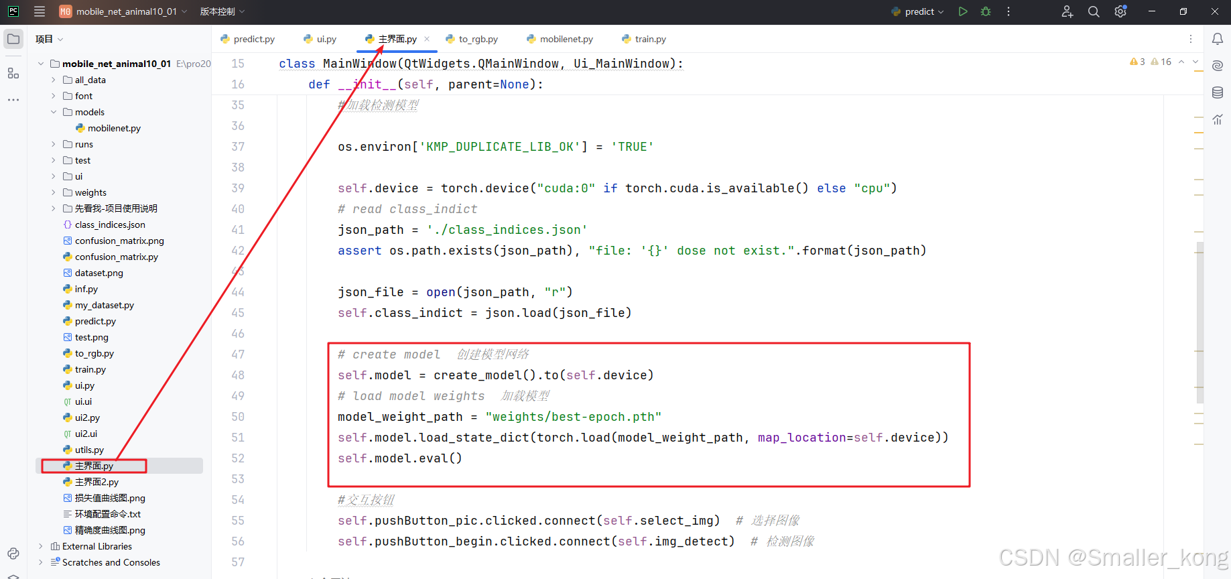This screenshot has height=579, width=1231.
Task: Go to next highlighted problem arrow
Action: (x=1195, y=62)
